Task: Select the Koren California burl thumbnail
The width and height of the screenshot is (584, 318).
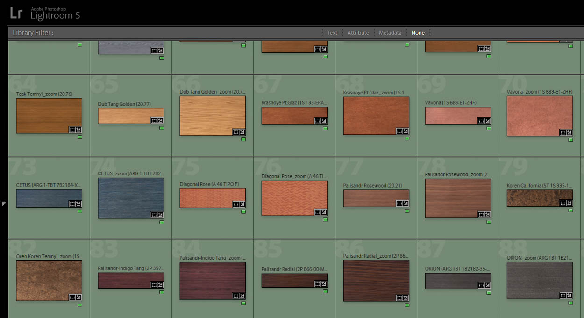Action: (x=540, y=198)
